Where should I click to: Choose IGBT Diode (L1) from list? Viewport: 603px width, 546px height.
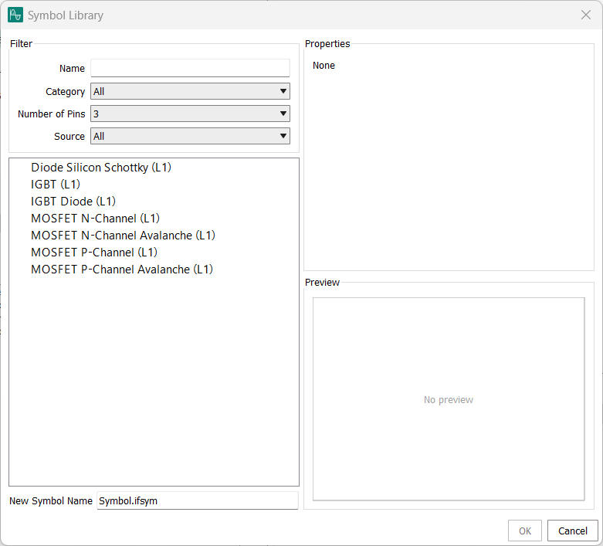[x=73, y=201]
